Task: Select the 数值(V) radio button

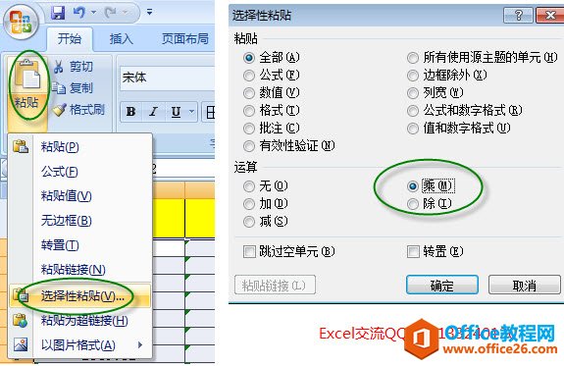Action: 249,93
